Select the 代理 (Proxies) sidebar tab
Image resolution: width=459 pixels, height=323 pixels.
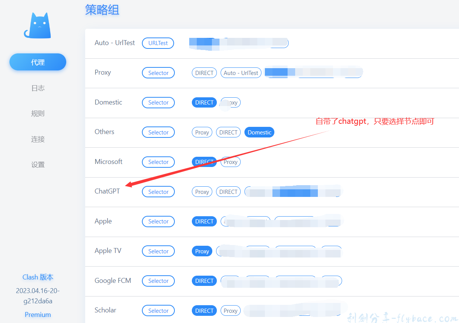[38, 62]
